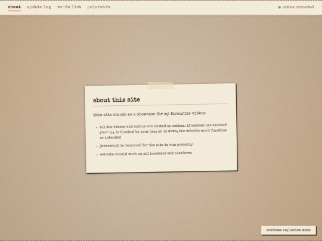Click the catbox connected status text
Screen dimensions: 322x241
(298, 7)
